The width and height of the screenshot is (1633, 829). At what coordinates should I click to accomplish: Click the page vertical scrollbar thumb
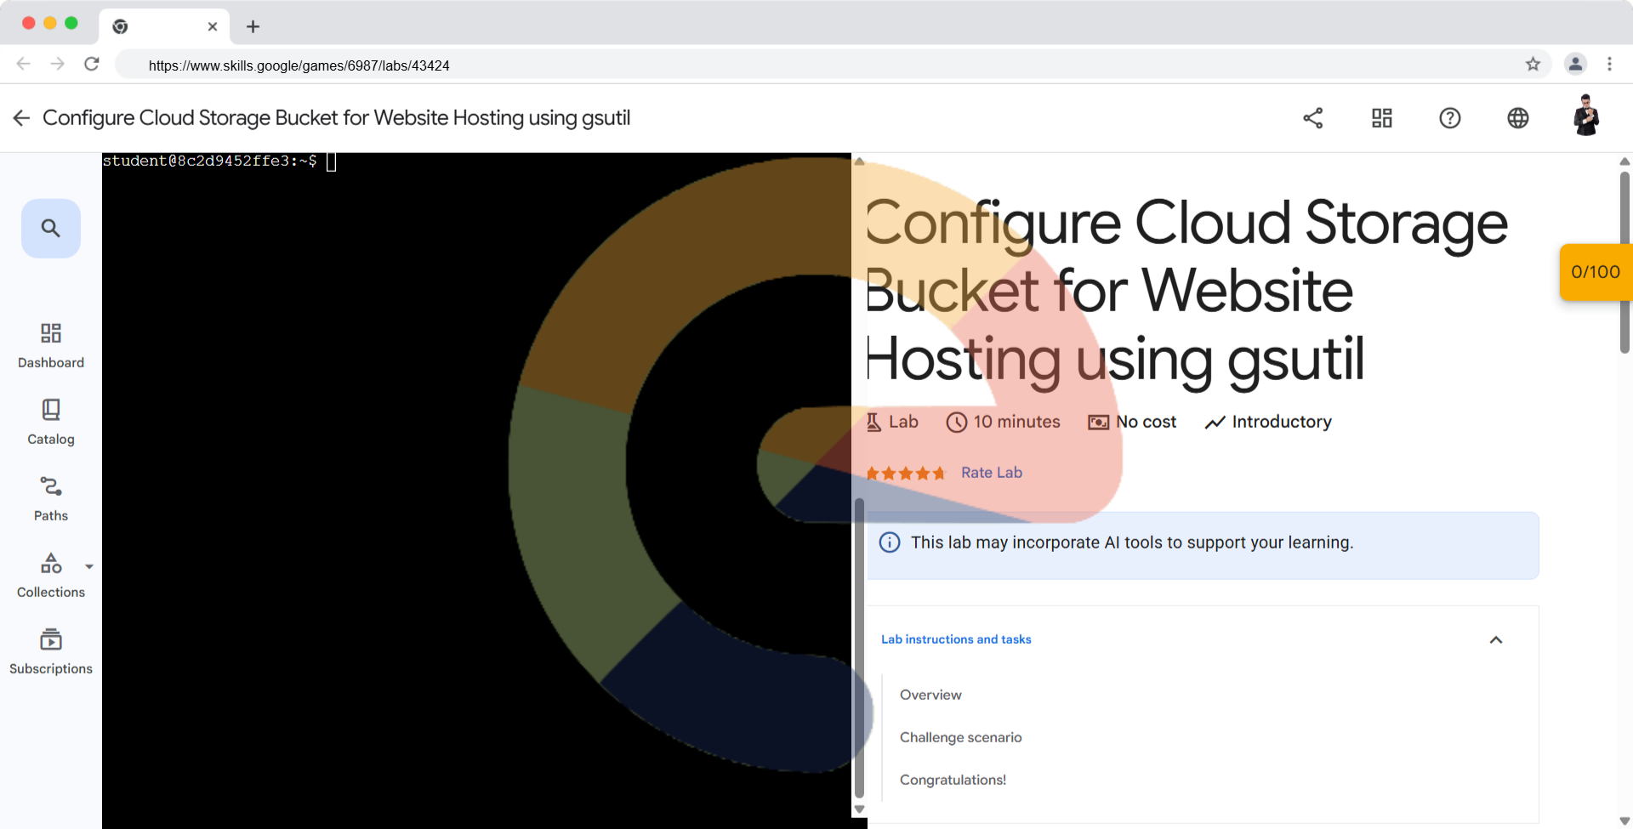pos(1624,262)
